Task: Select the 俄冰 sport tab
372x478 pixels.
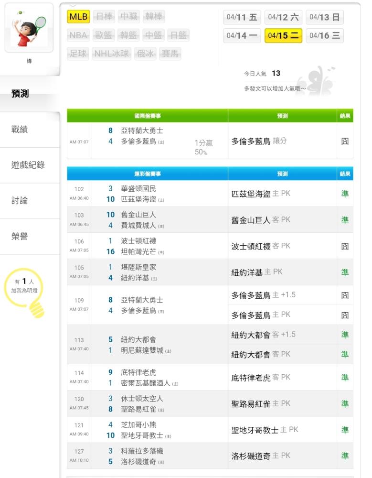Action: (x=145, y=54)
